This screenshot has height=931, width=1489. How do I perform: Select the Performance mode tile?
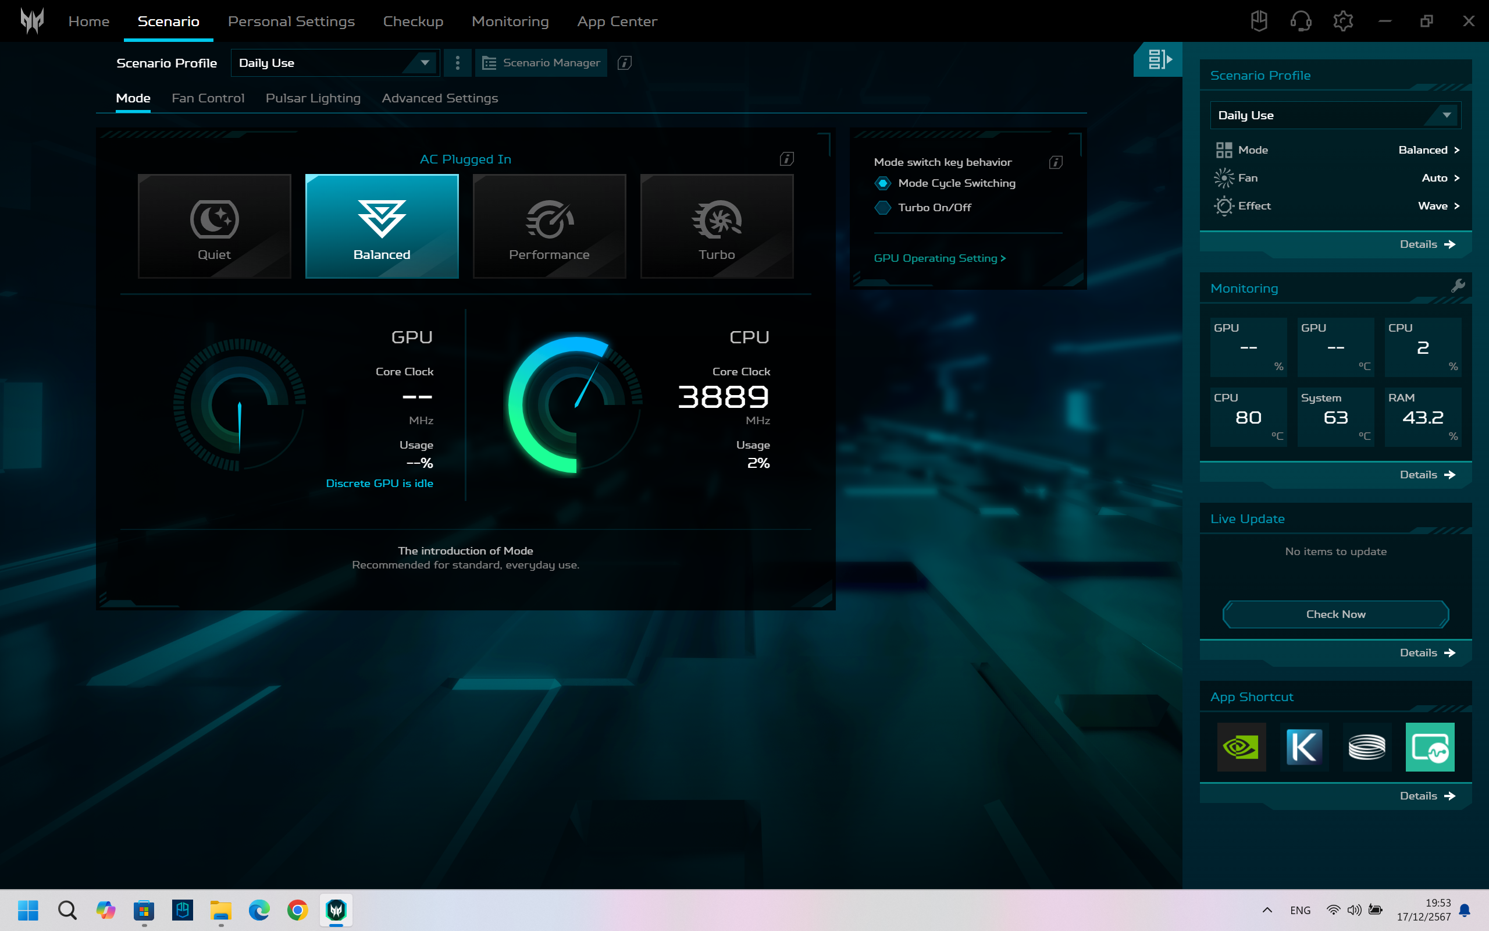pyautogui.click(x=549, y=226)
